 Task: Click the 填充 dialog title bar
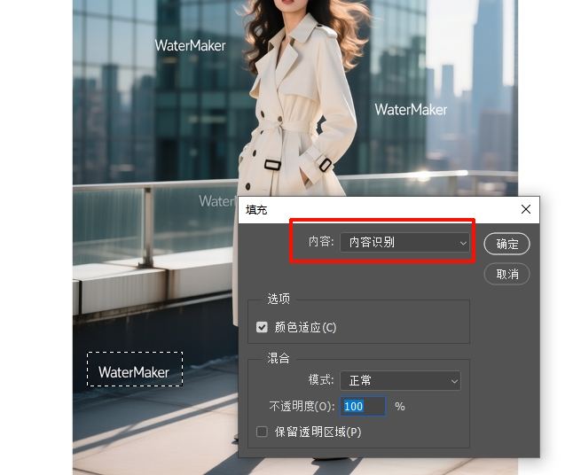(373, 209)
